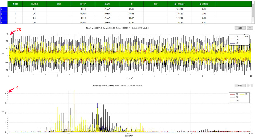Screen dimensions: 256x138
Task: Close the frequency spectrum graph panel
Action: pos(250,85)
